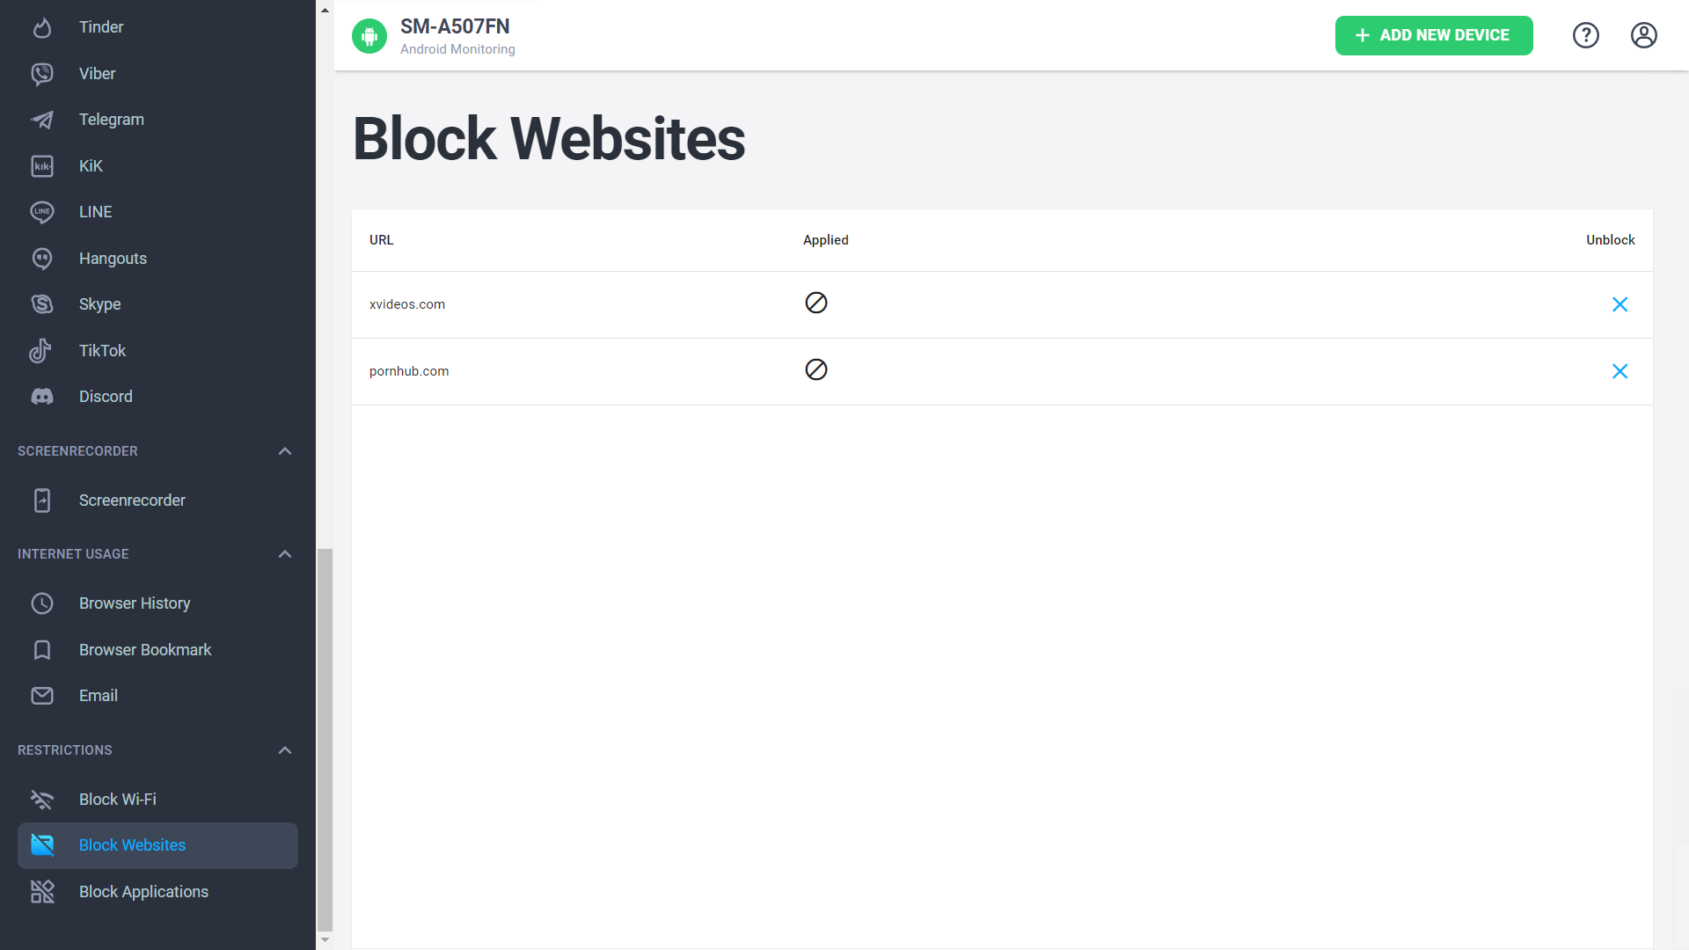The image size is (1689, 950).
Task: Click the Block Applications grid icon
Action: [42, 892]
